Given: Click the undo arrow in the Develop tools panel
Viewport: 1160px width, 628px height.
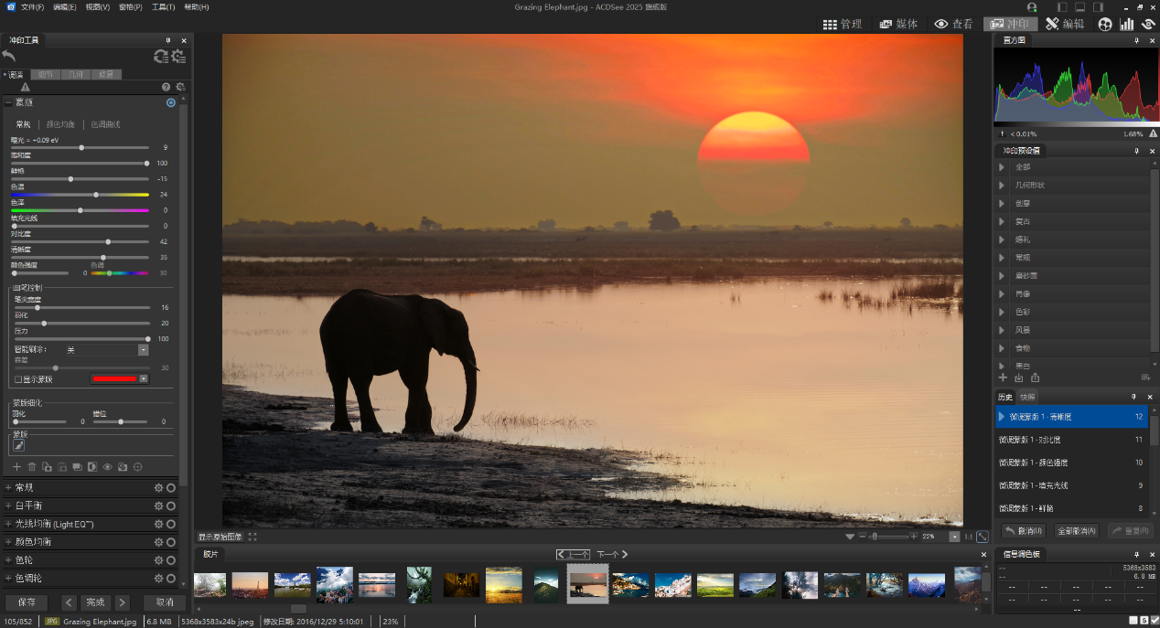Looking at the screenshot, I should (10, 57).
